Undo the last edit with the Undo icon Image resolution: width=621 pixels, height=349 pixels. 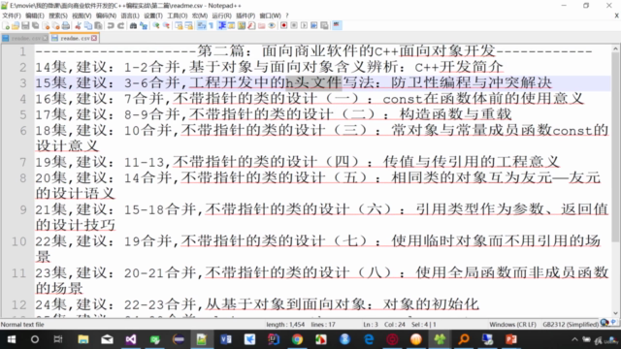click(x=111, y=26)
